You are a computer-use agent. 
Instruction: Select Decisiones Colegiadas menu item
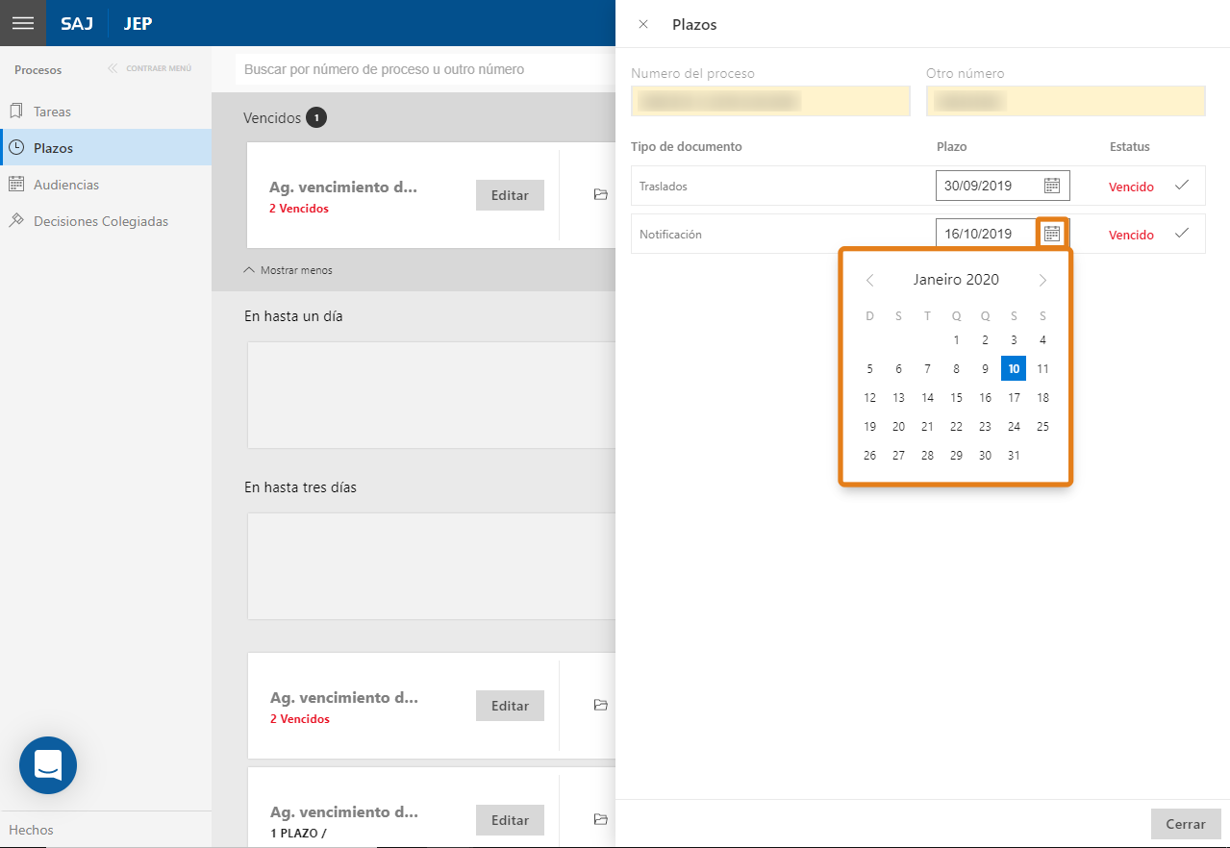(100, 221)
